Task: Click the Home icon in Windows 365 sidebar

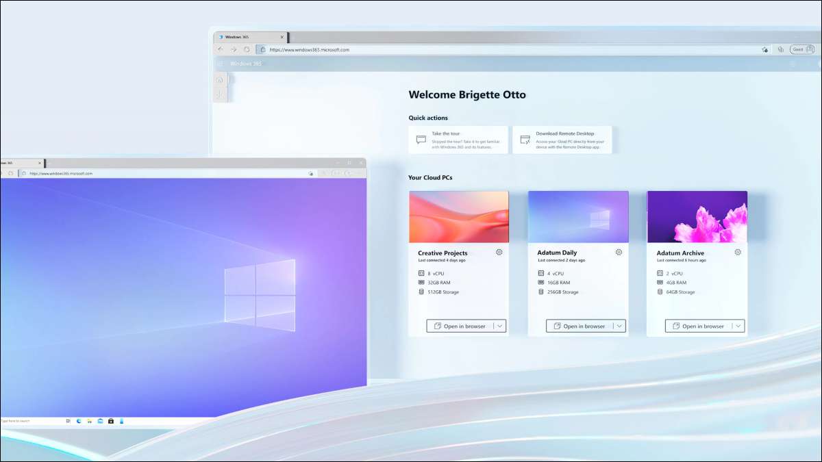Action: pos(220,79)
